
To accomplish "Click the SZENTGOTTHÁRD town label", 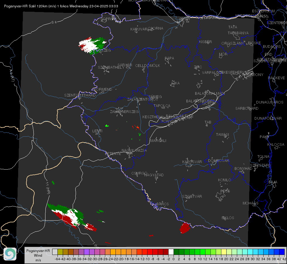I will (x=80, y=95).
